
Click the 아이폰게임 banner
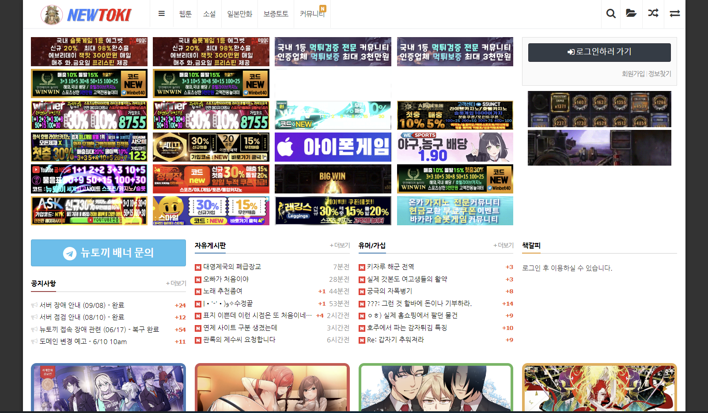(333, 147)
